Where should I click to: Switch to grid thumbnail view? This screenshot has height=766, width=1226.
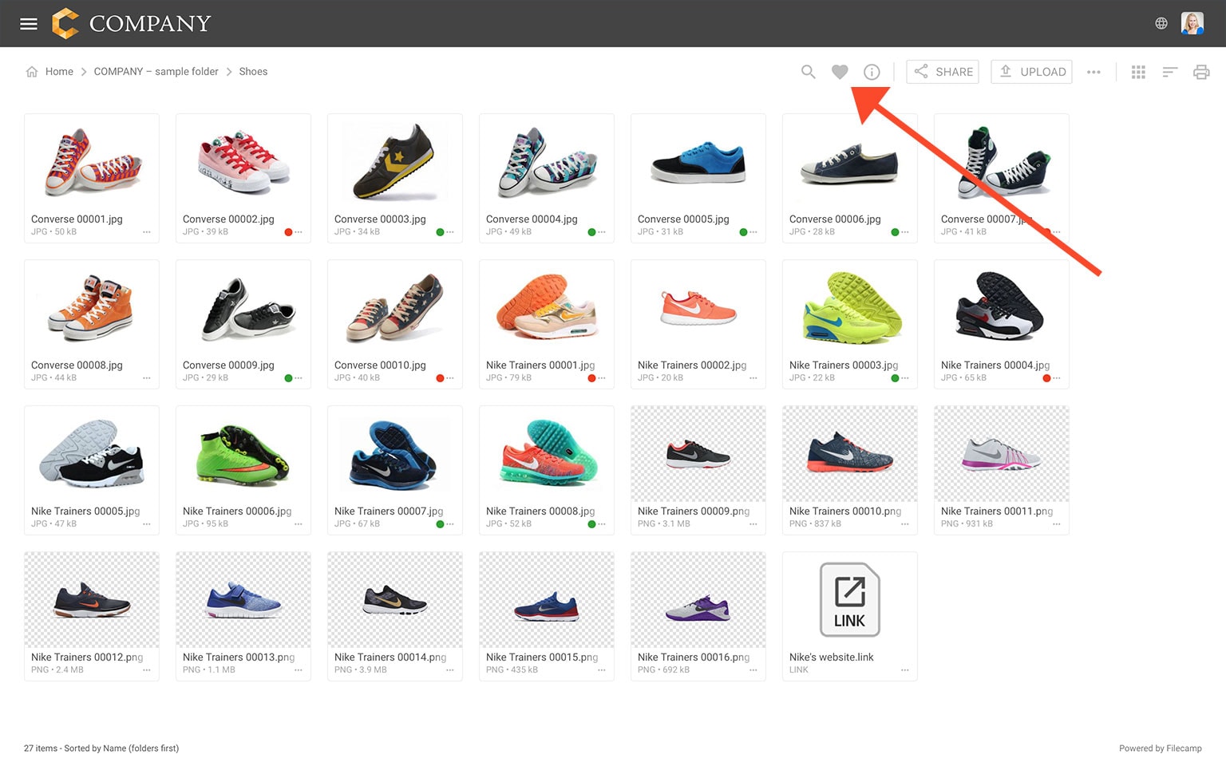pos(1138,72)
